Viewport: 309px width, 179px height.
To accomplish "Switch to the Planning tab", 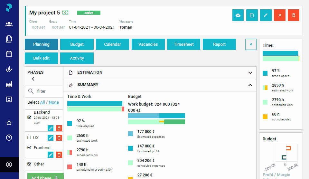I will 42,44.
